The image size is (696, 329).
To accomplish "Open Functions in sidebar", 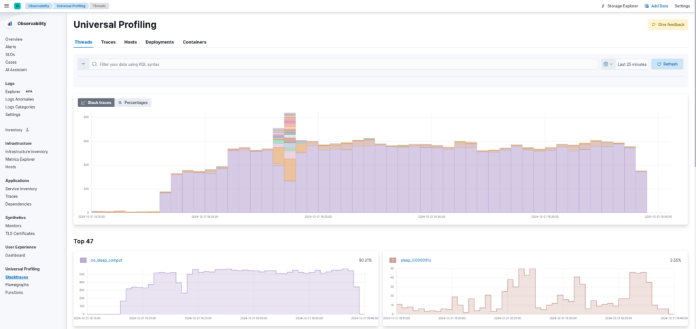I will 14,292.
